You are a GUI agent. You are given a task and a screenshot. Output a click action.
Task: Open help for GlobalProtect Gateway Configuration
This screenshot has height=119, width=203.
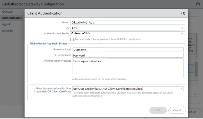[198, 4]
